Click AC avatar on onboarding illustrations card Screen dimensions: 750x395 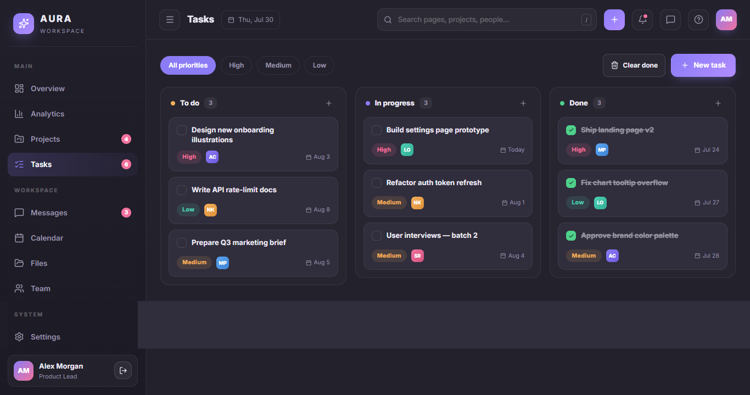point(212,157)
